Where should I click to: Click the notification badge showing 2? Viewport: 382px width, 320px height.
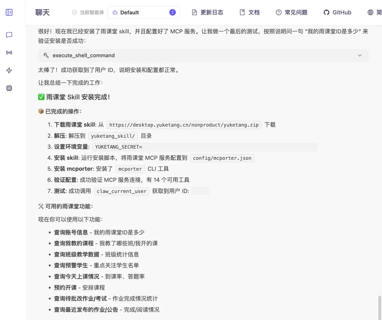coord(173,12)
